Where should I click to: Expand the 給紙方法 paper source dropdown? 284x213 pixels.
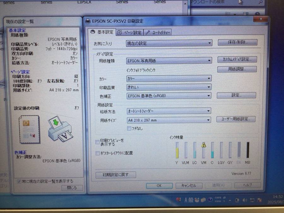pyautogui.click(x=169, y=111)
